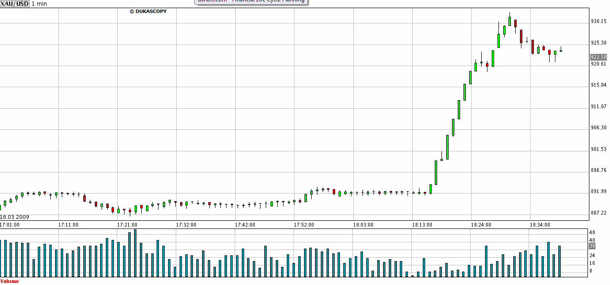Click the 40 volume axis label
The image size is (610, 285).
pyautogui.click(x=592, y=240)
